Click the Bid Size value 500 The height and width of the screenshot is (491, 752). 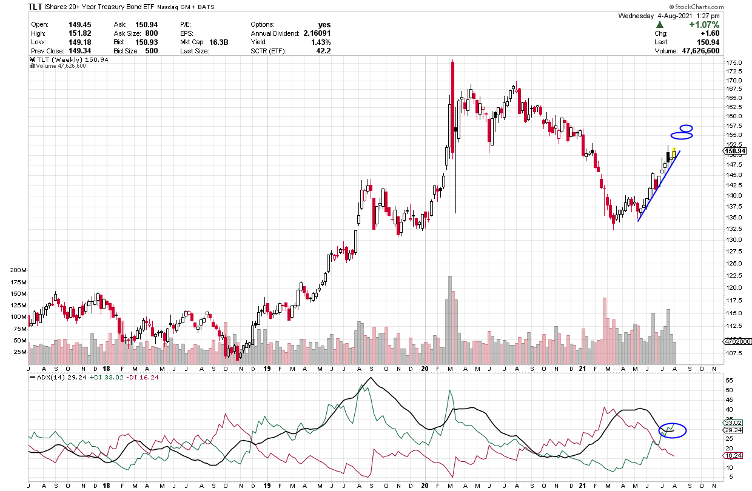pyautogui.click(x=152, y=51)
